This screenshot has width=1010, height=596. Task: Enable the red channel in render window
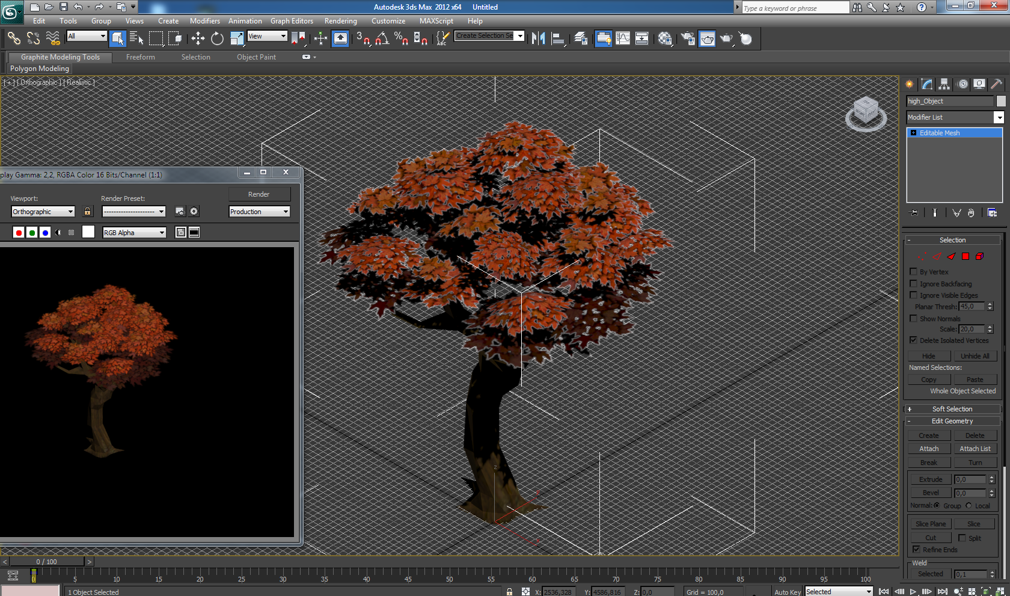coord(19,233)
